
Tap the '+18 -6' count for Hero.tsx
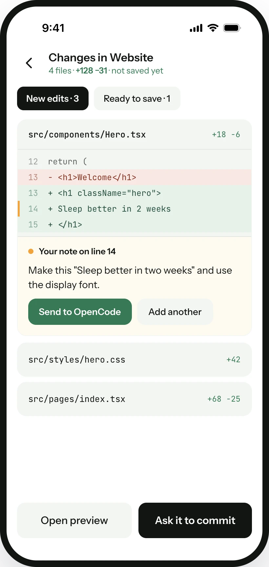pyautogui.click(x=226, y=135)
